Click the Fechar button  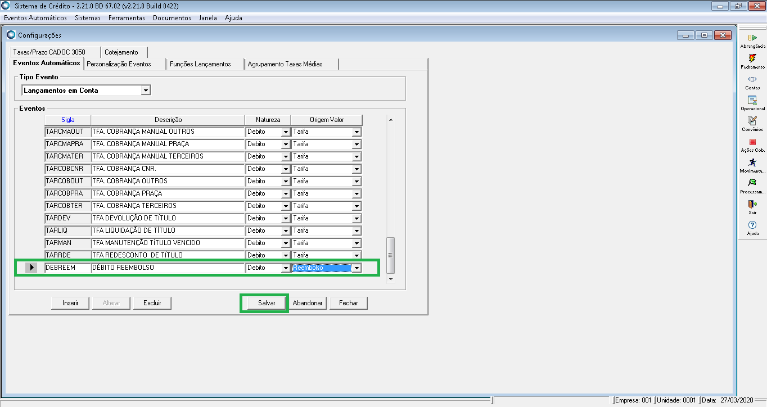tap(349, 303)
